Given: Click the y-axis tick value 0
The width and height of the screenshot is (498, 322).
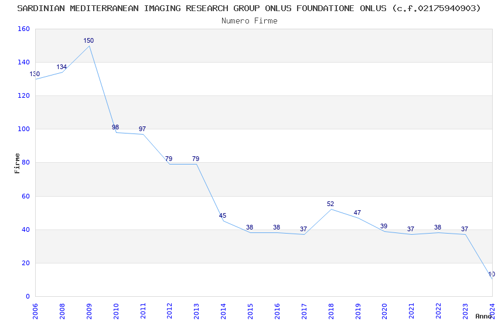Looking at the screenshot, I should tap(28, 297).
